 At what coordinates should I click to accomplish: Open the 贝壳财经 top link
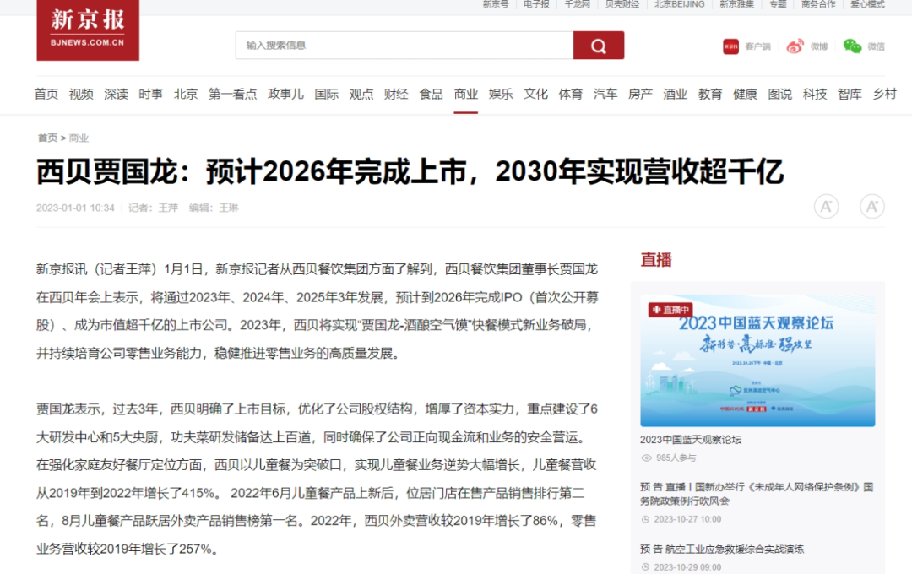pos(622,4)
